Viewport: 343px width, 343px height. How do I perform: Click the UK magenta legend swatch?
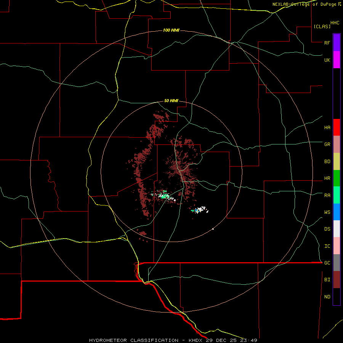pyautogui.click(x=337, y=60)
